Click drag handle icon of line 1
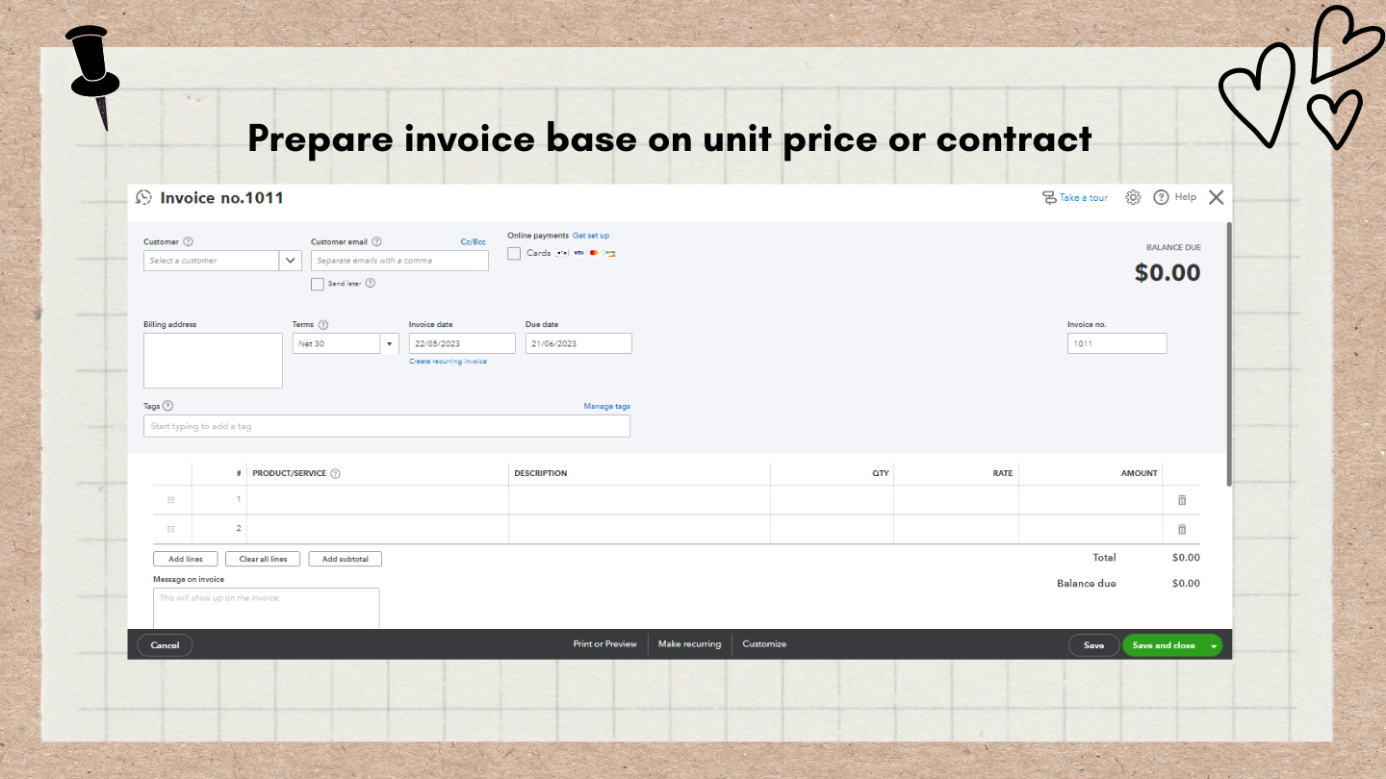The height and width of the screenshot is (779, 1386). tap(171, 500)
